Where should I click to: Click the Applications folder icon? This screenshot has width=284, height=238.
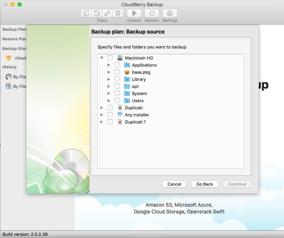[127, 65]
